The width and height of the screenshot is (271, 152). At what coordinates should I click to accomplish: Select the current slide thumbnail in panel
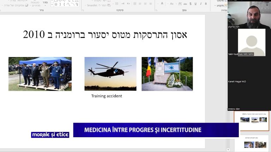(251, 120)
